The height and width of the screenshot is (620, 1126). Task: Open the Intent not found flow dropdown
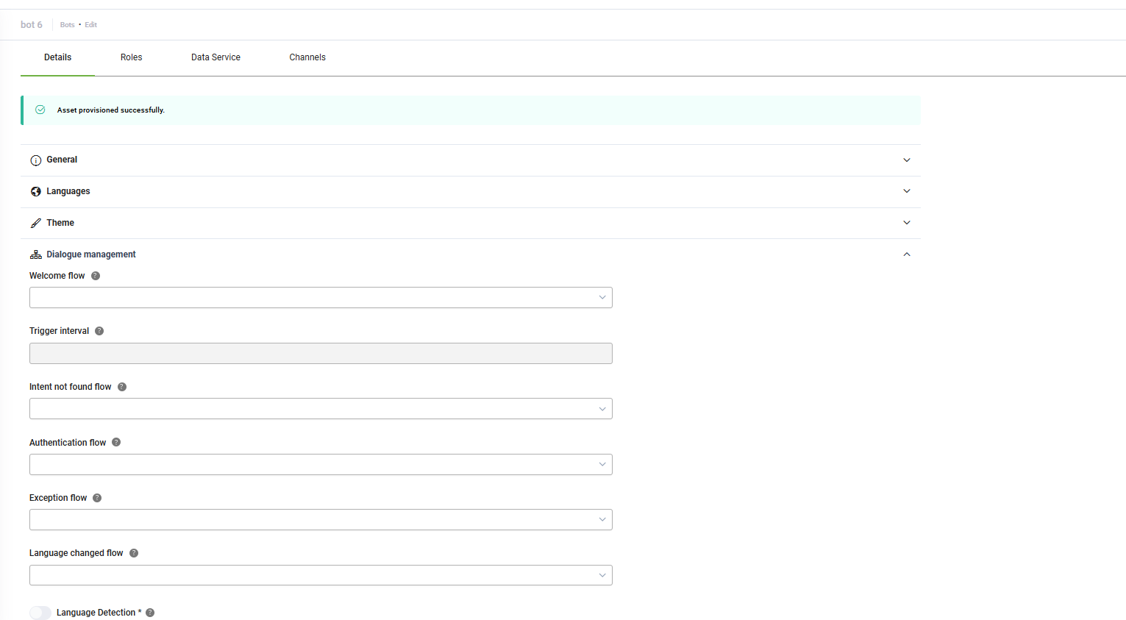pos(321,409)
